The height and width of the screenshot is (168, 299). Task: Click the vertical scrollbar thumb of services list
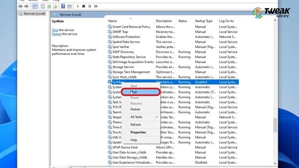click(x=275, y=125)
